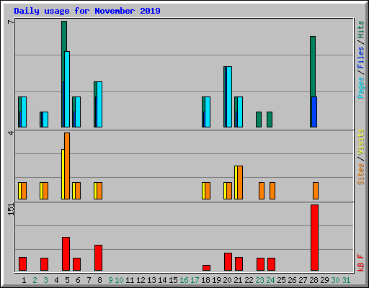Click the green hits bar for day 23

[x=259, y=120]
